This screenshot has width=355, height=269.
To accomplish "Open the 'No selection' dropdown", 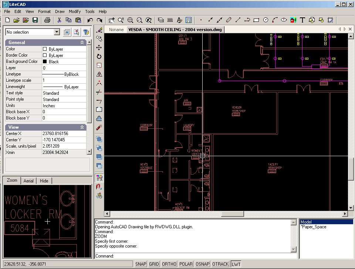I will click(x=57, y=32).
